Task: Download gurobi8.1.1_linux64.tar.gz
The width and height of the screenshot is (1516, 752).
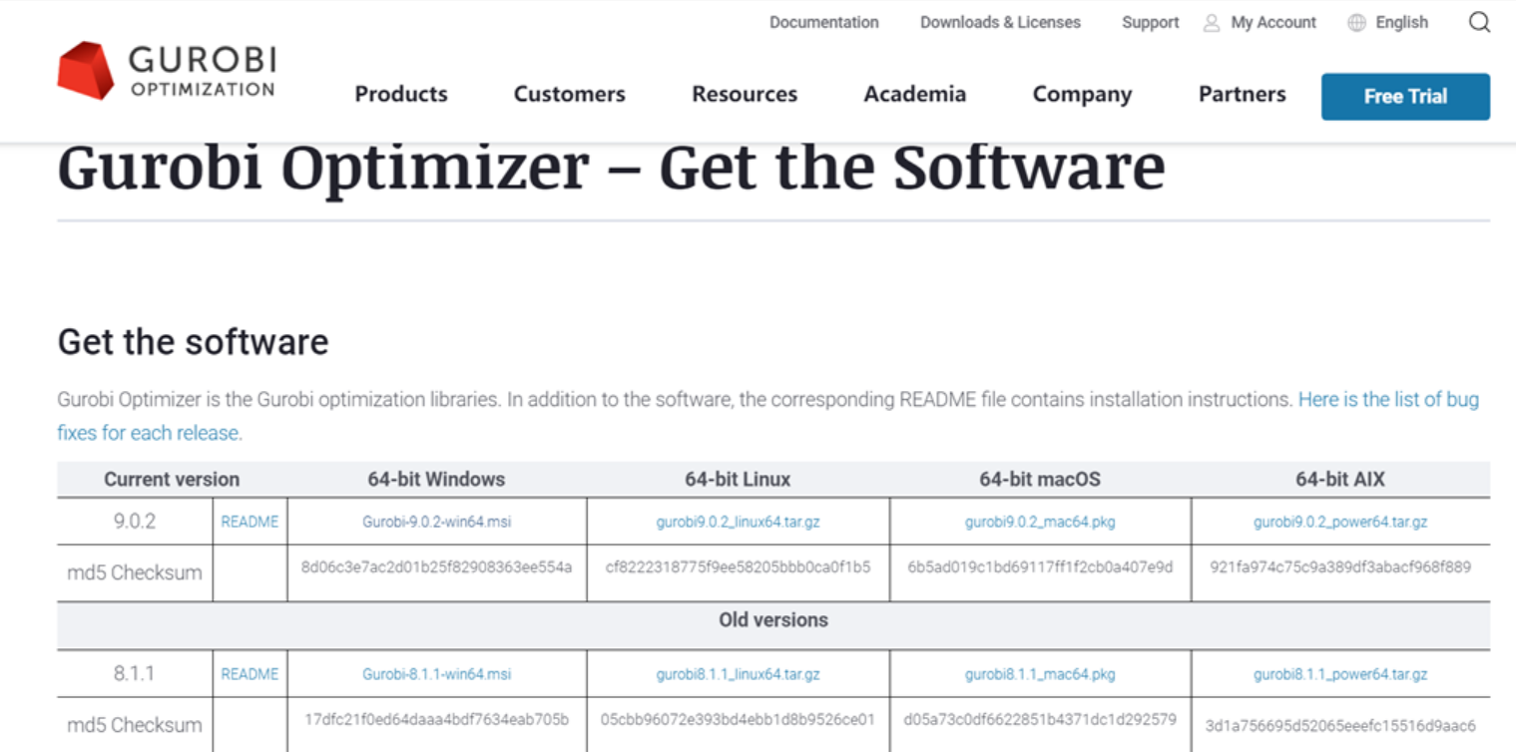Action: pos(738,674)
